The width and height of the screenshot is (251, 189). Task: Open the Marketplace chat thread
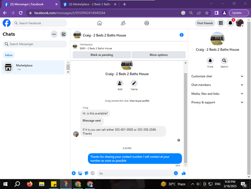[33, 67]
